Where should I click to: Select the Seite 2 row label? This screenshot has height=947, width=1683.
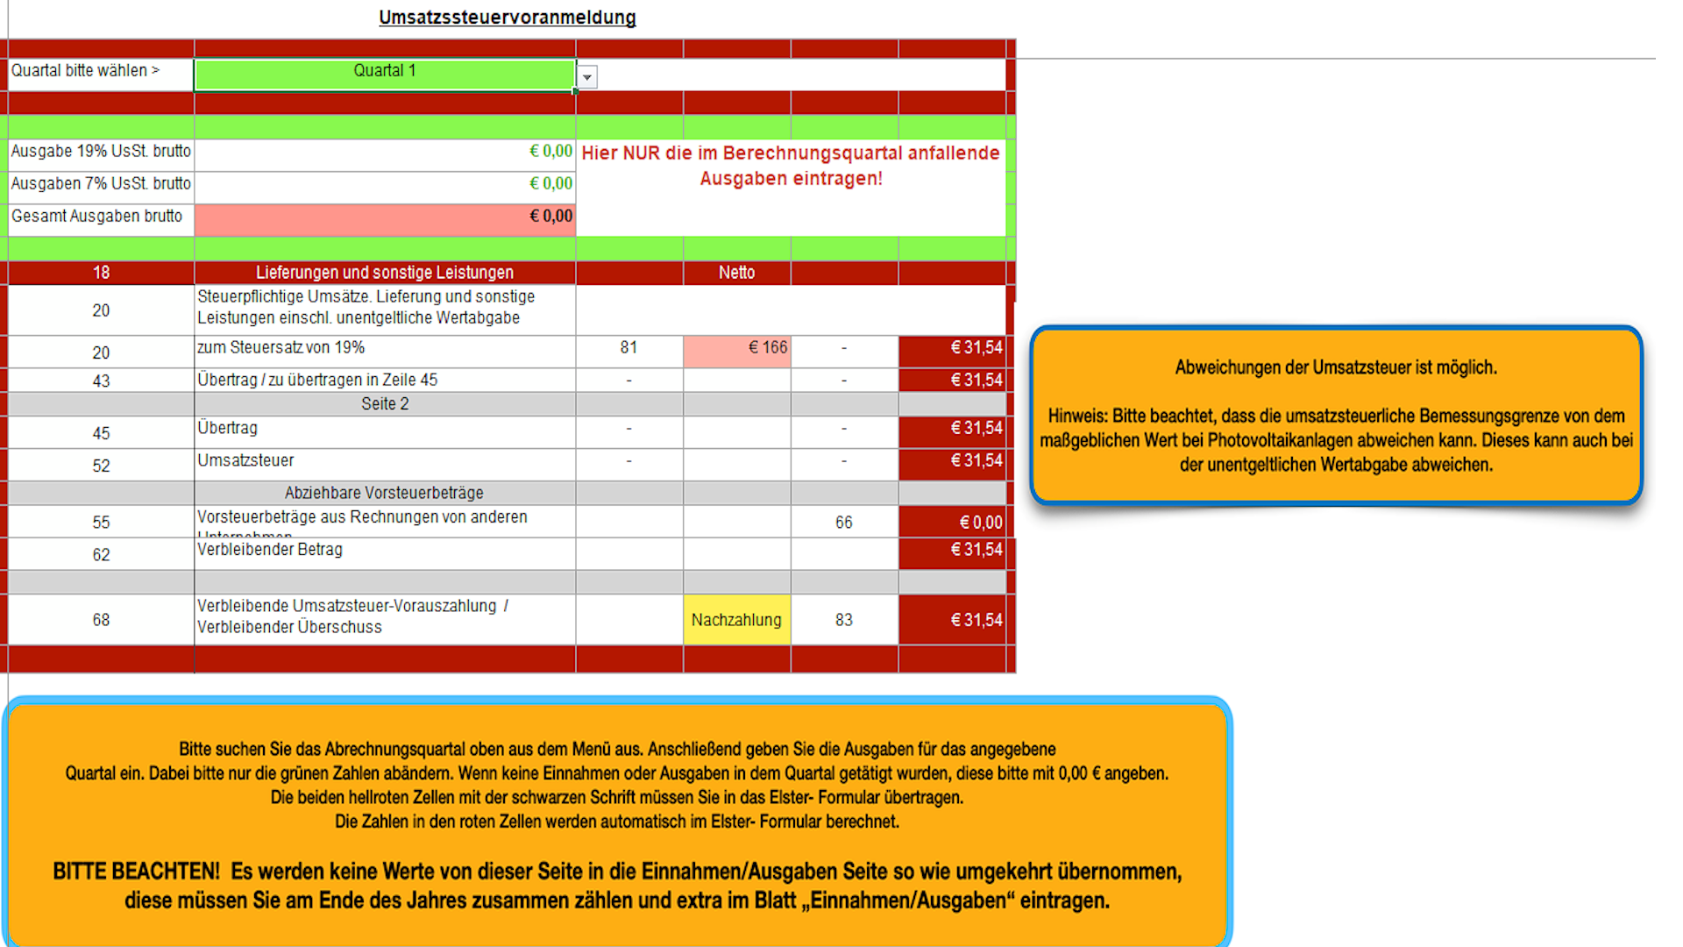tap(384, 404)
